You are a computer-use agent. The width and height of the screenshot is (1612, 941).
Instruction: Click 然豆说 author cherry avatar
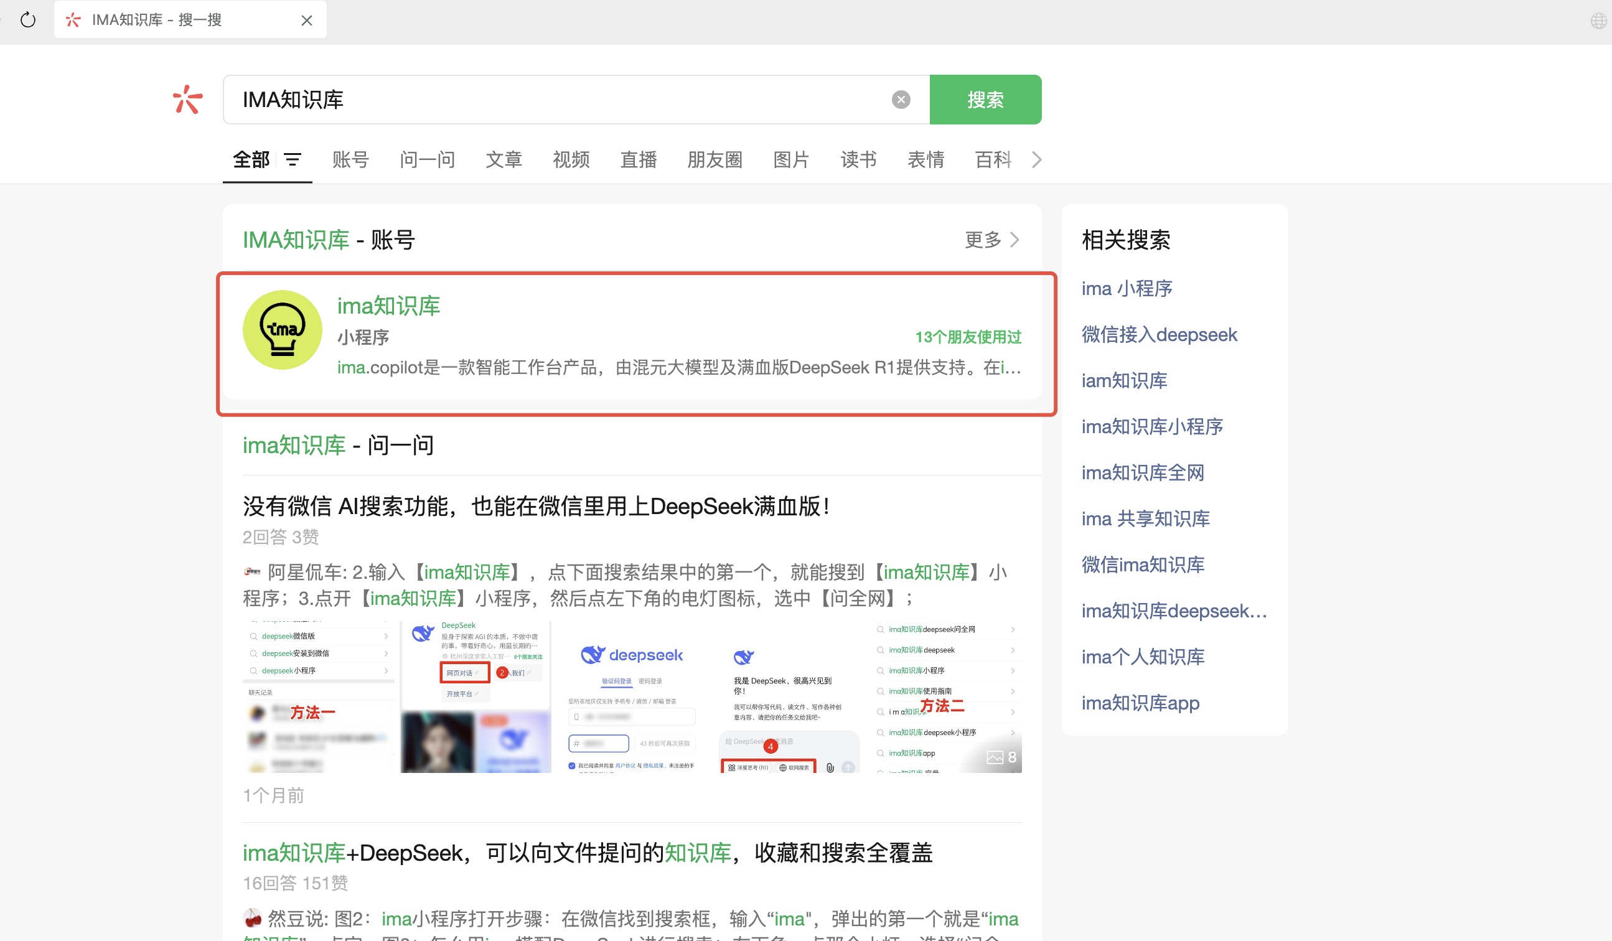click(x=253, y=919)
